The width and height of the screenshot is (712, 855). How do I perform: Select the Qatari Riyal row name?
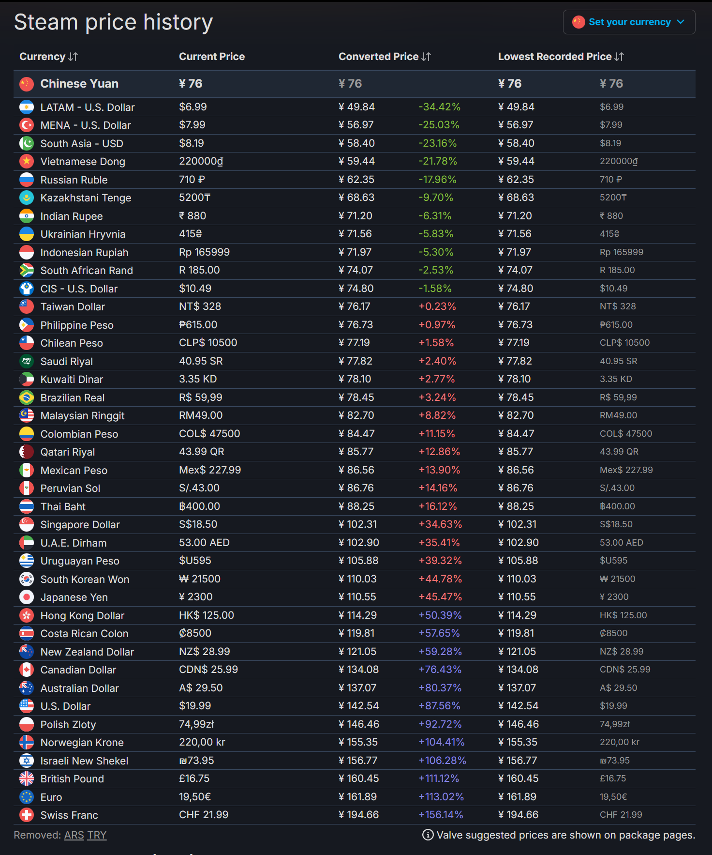coord(68,452)
